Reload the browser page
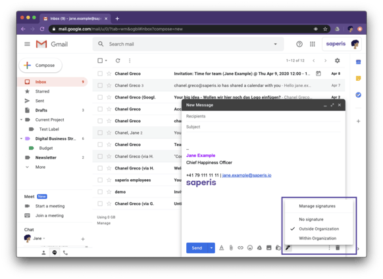 tap(42, 29)
